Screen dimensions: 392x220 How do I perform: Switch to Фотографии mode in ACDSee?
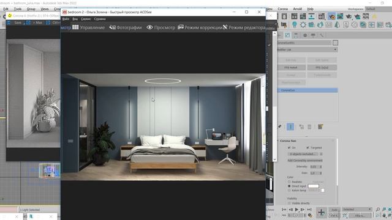tap(126, 28)
